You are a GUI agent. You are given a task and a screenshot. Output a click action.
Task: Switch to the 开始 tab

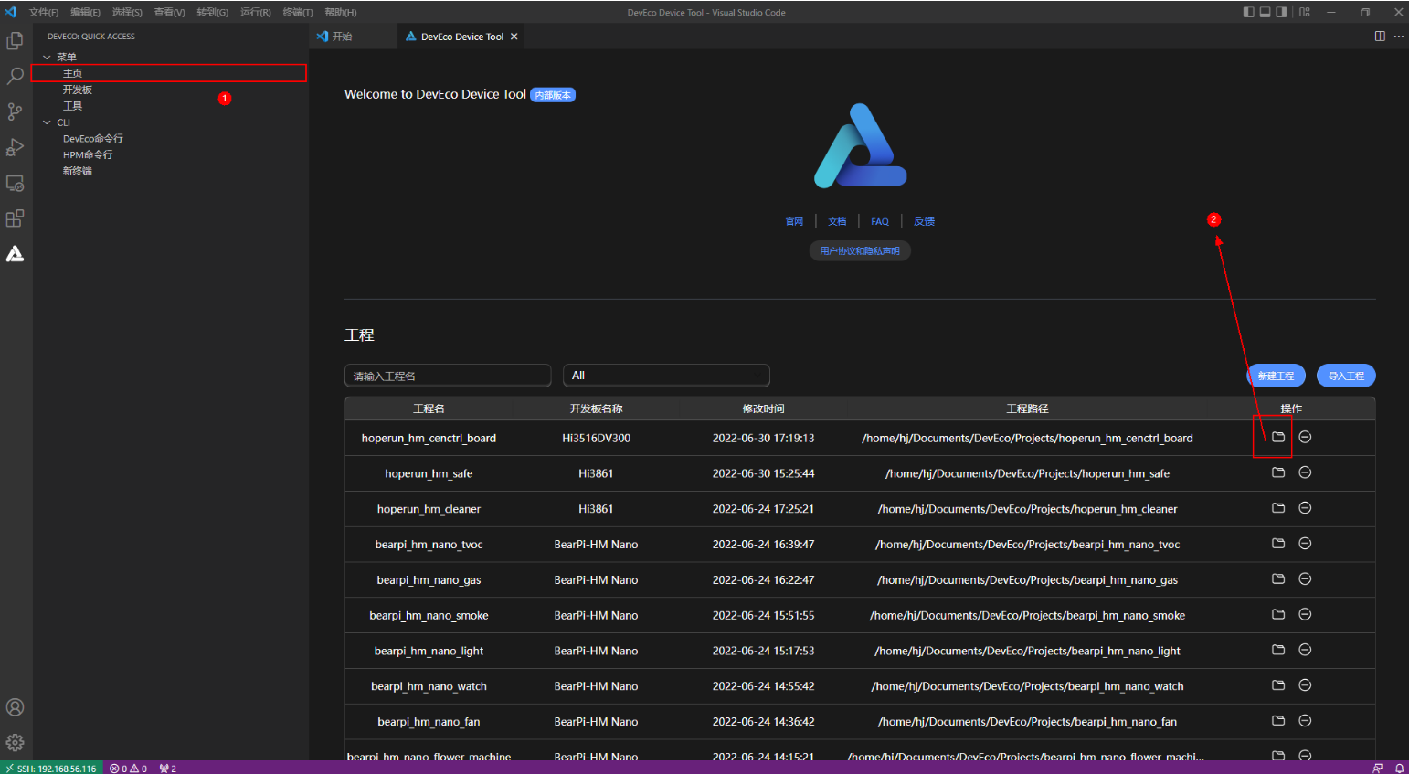pyautogui.click(x=353, y=37)
